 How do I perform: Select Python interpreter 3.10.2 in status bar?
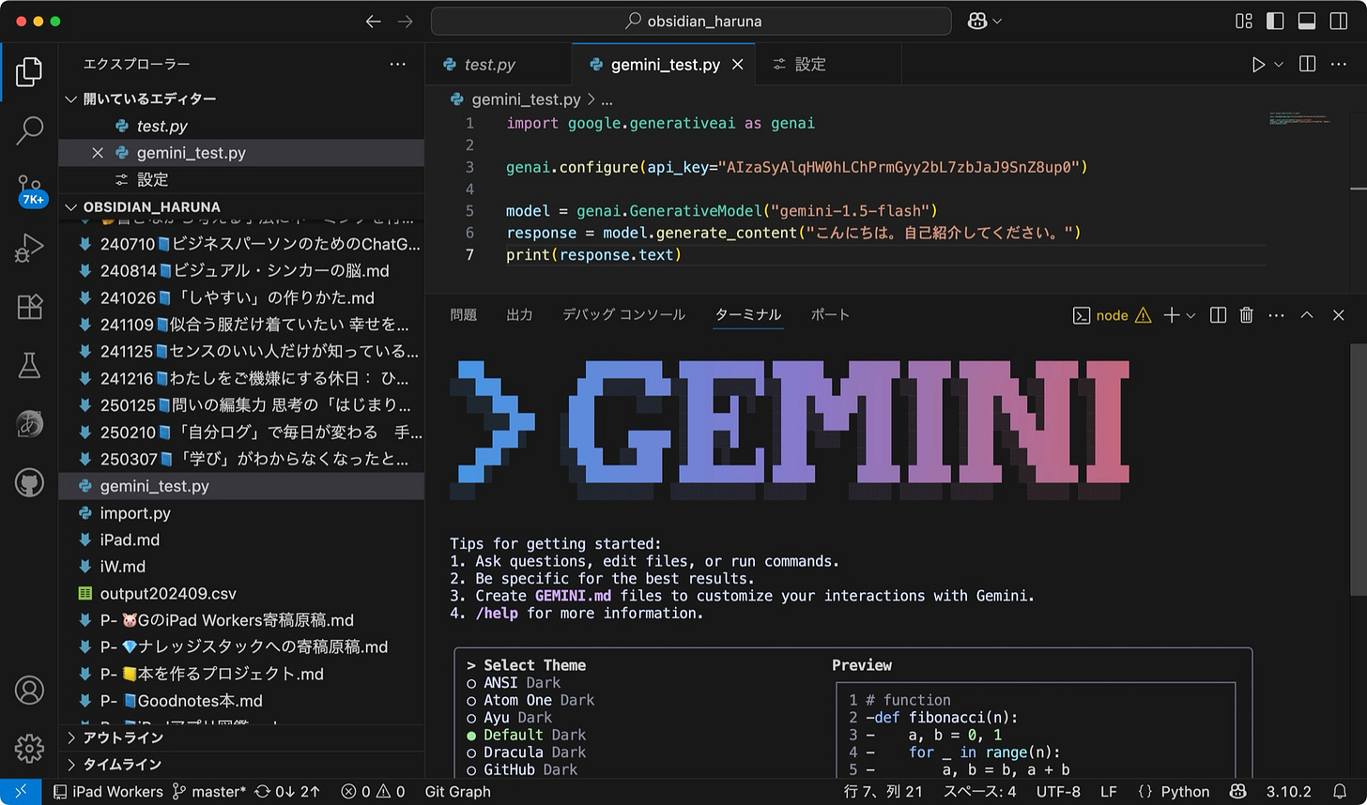tap(1288, 791)
